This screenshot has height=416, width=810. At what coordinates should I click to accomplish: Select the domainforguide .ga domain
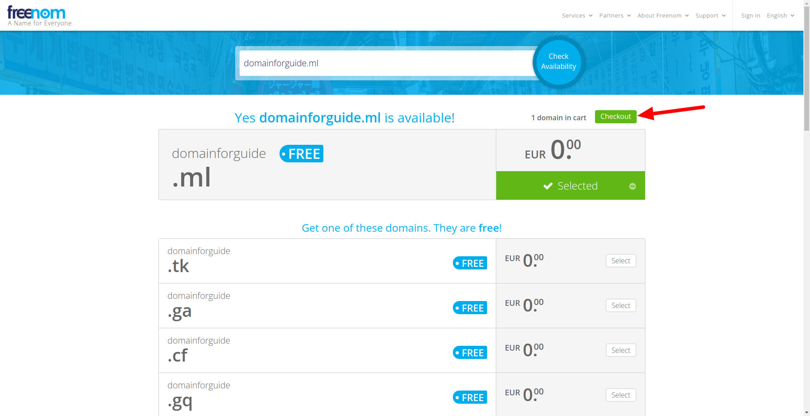coord(621,305)
